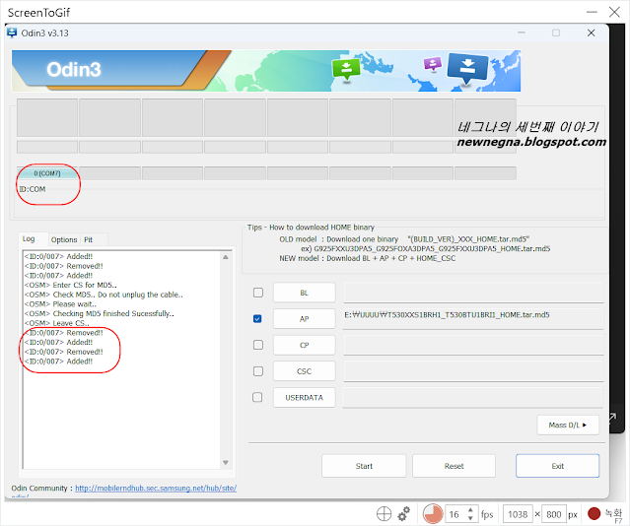Click the BL file path field

(473, 293)
